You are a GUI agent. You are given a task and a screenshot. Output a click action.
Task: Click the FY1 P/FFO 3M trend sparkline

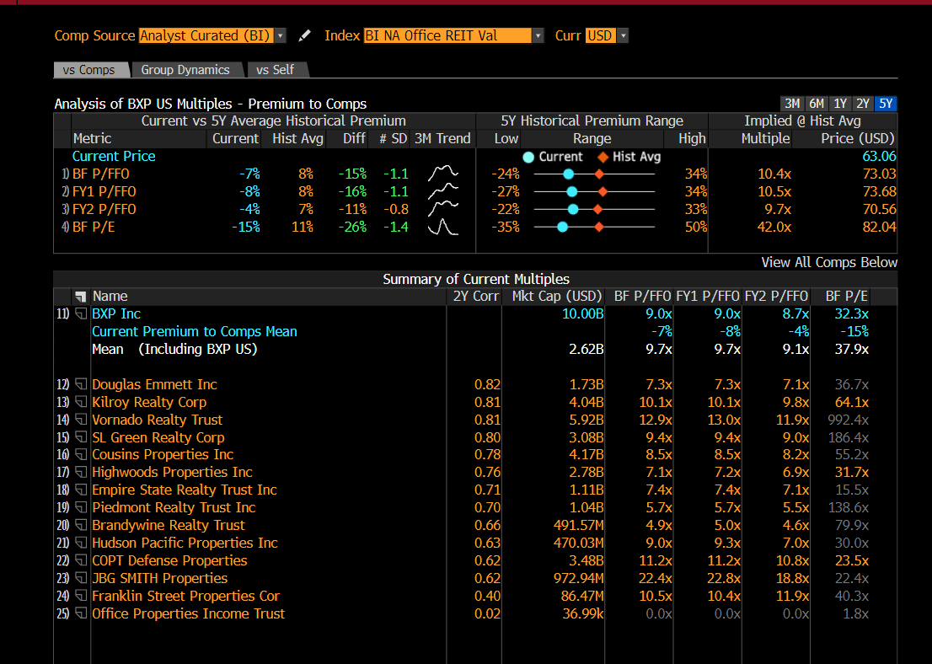click(442, 191)
